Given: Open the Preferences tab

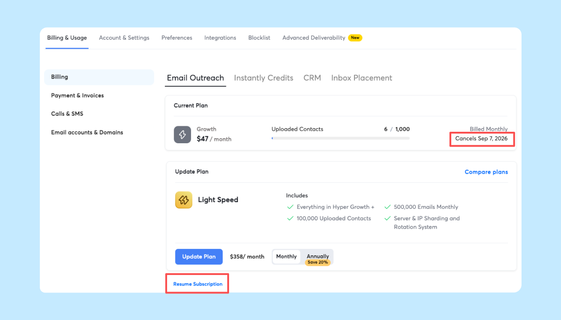Looking at the screenshot, I should [x=177, y=38].
